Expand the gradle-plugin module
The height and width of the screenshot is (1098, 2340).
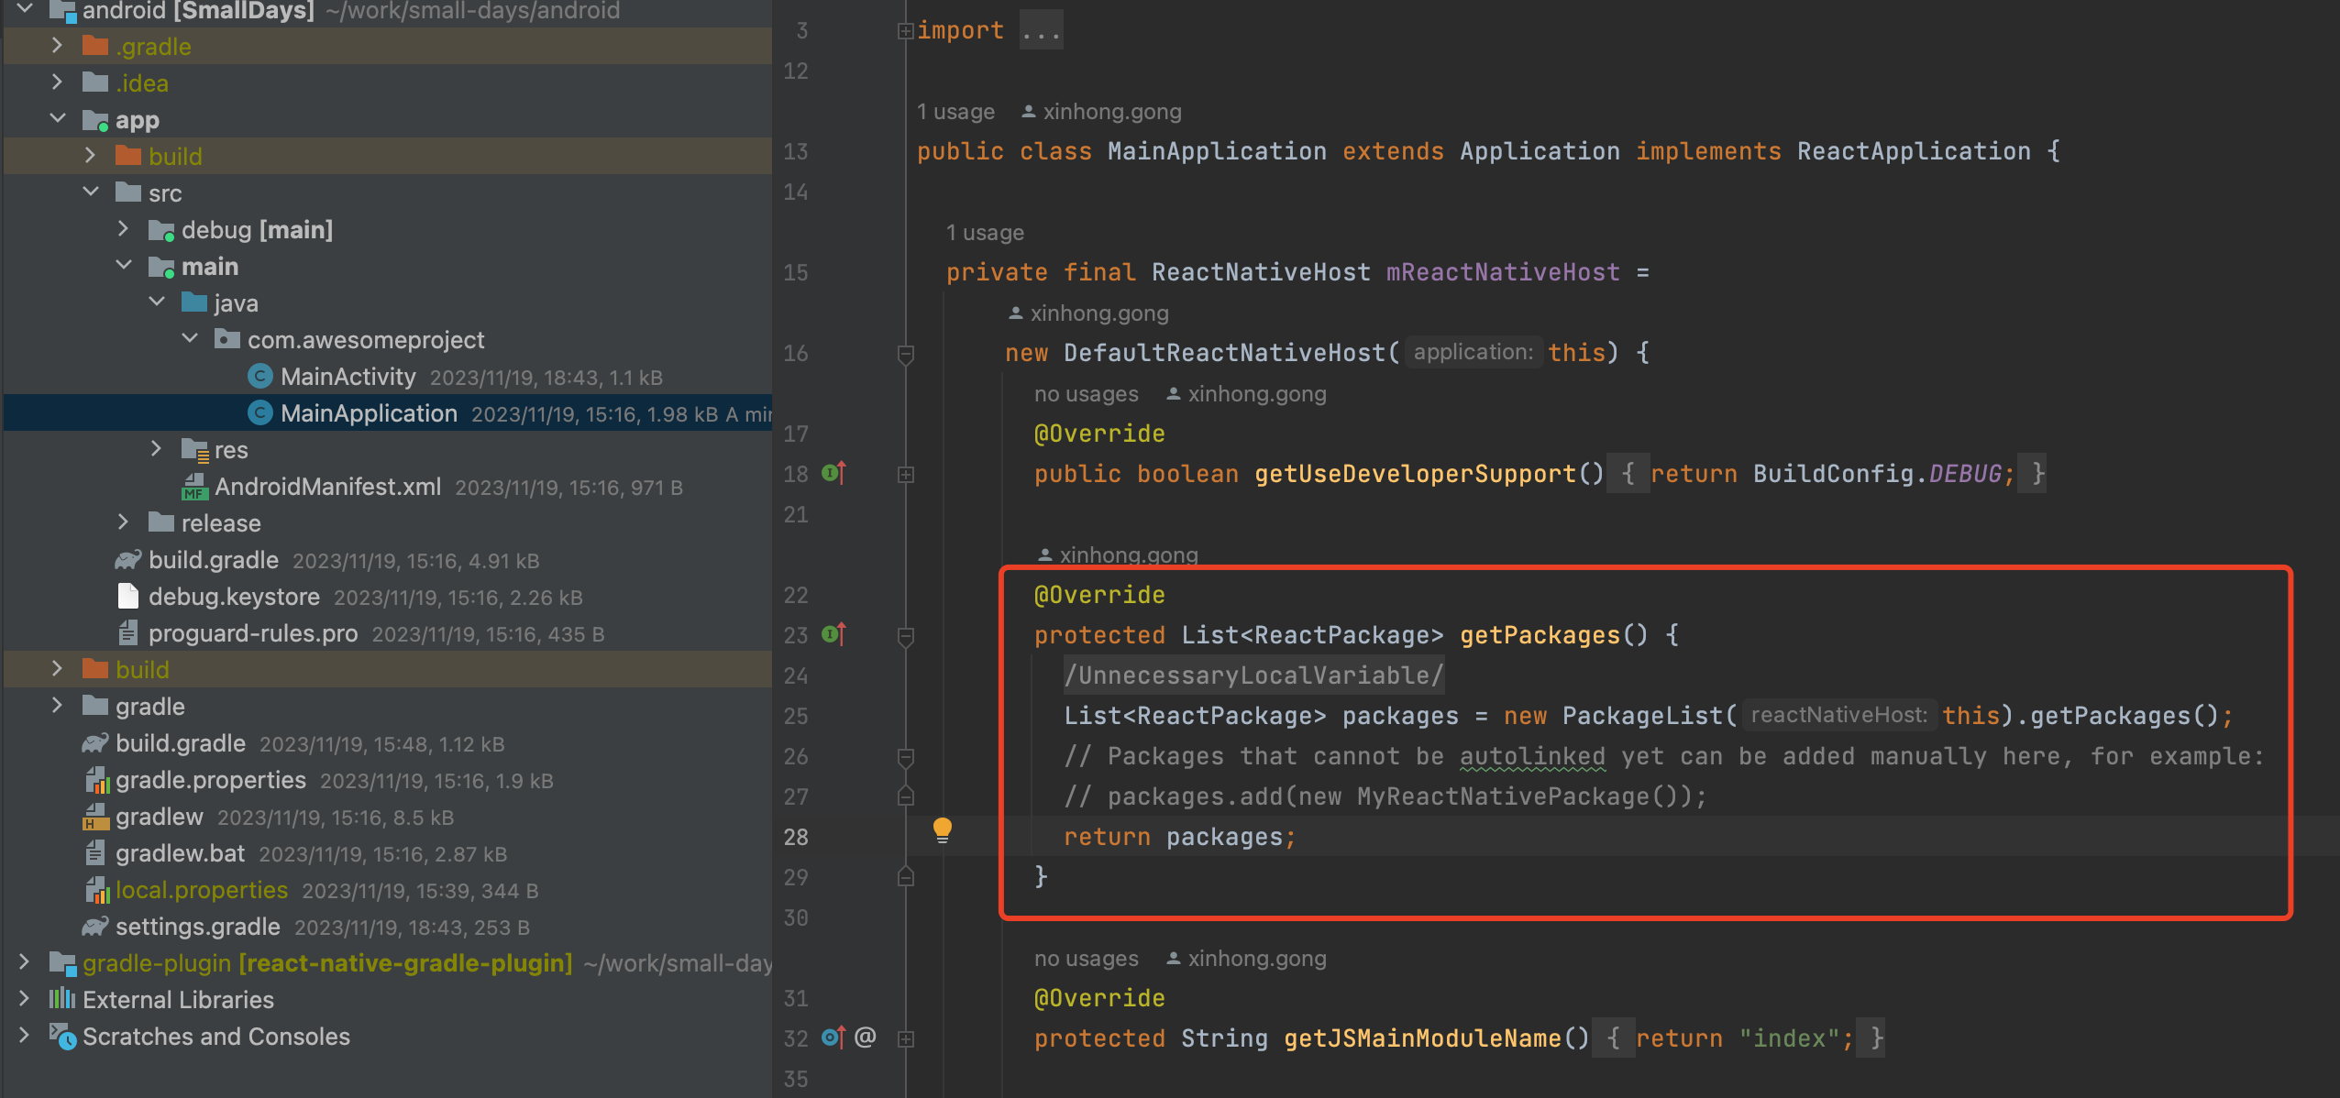[24, 961]
